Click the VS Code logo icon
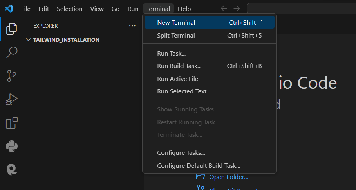Screen dimensions: 356x190 click(9, 9)
